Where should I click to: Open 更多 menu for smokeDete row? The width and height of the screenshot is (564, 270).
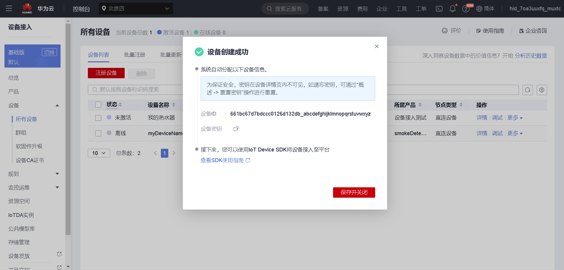[515, 133]
